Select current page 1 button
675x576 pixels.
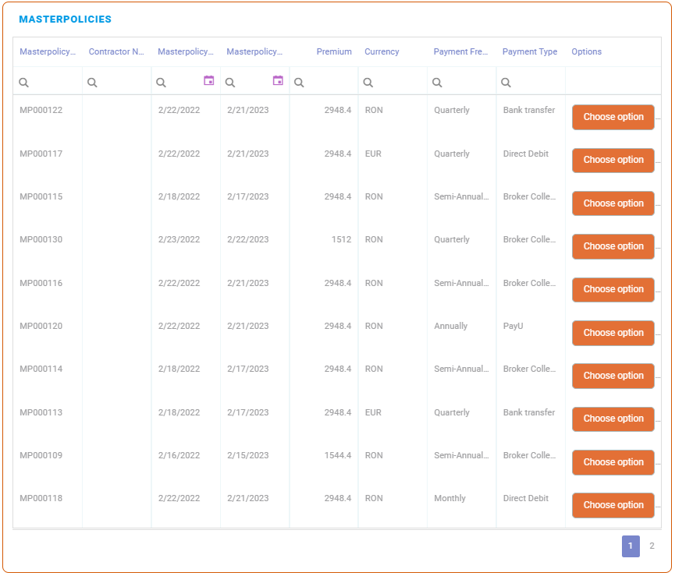(631, 546)
